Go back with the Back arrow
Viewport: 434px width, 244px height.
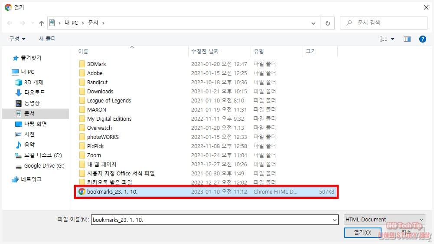pyautogui.click(x=10, y=23)
